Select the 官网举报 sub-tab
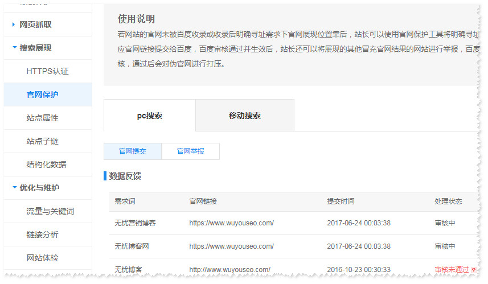 pyautogui.click(x=190, y=151)
